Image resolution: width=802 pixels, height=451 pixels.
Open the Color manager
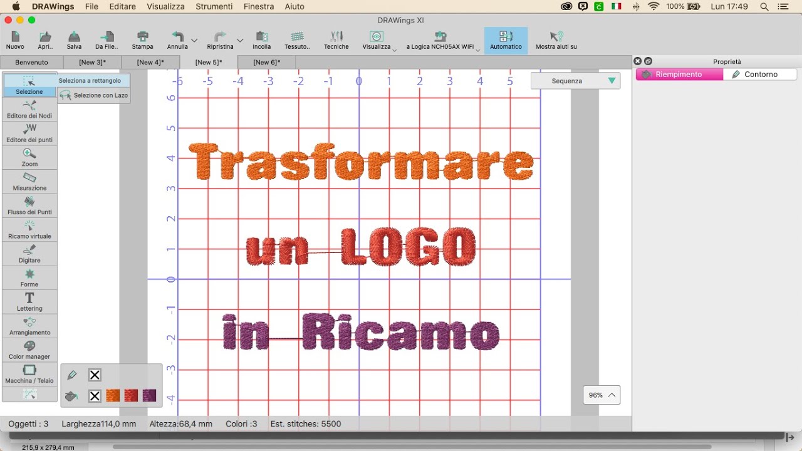coord(29,350)
